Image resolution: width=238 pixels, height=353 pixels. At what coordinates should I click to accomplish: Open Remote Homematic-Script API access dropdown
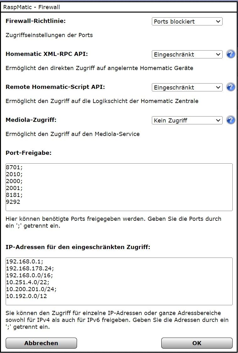[x=187, y=87]
